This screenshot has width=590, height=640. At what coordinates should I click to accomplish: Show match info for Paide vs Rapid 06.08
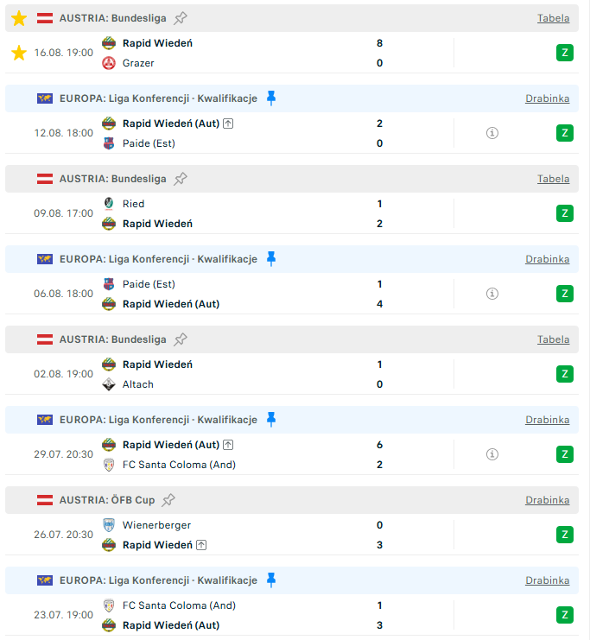[492, 294]
